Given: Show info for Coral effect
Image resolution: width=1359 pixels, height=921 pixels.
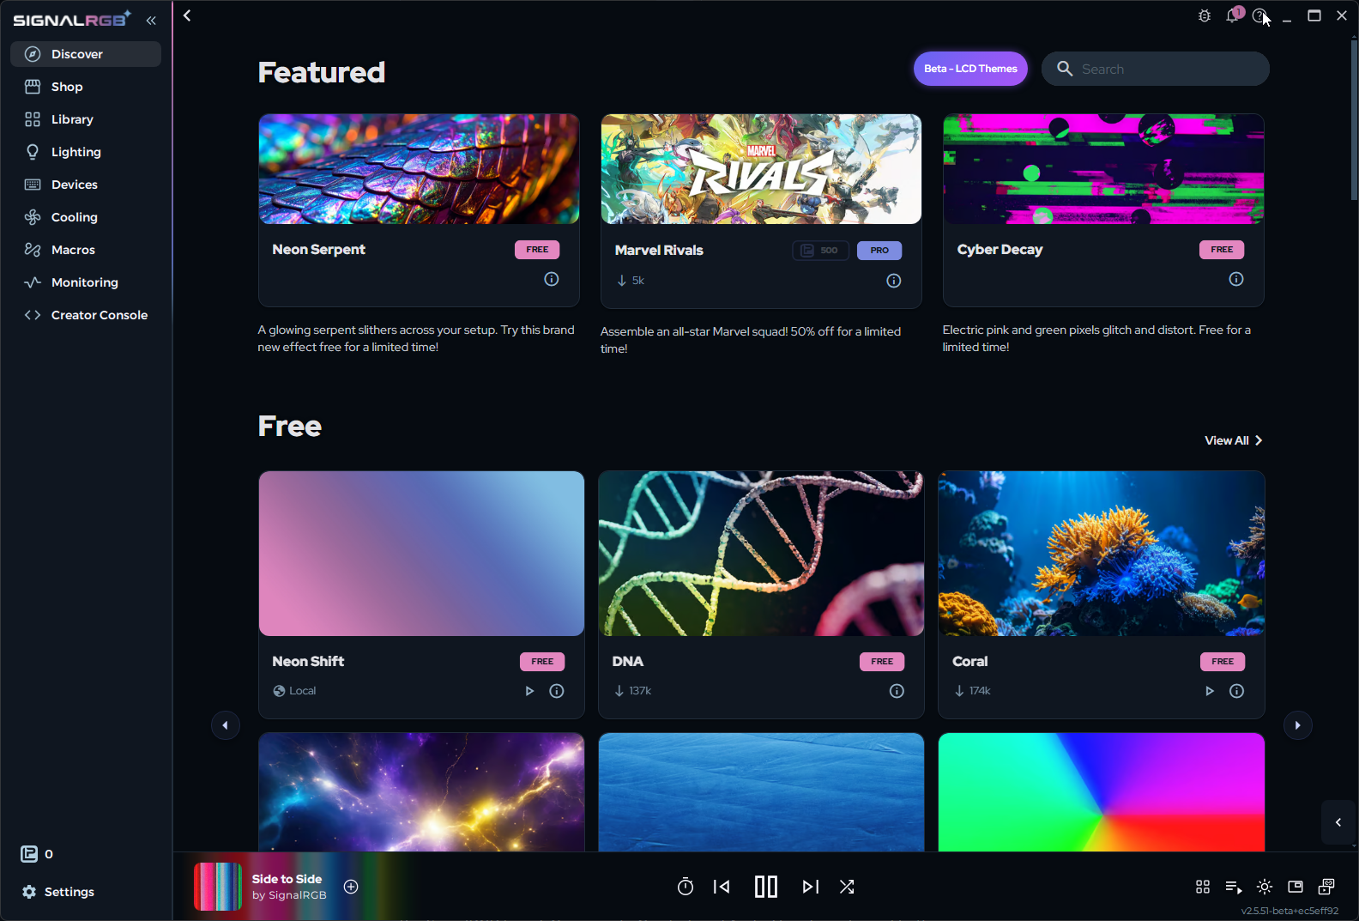Looking at the screenshot, I should 1236,691.
